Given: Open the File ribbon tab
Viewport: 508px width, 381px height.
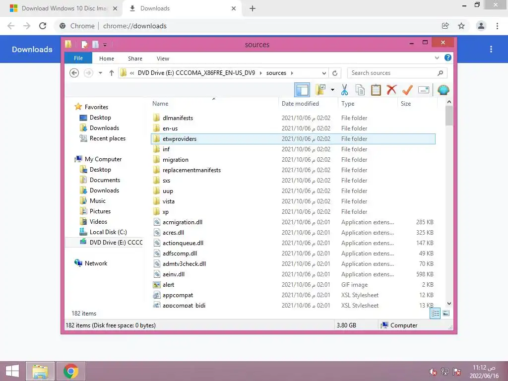Looking at the screenshot, I should pyautogui.click(x=78, y=58).
